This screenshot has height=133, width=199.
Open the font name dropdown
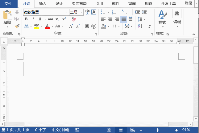pos(67,12)
